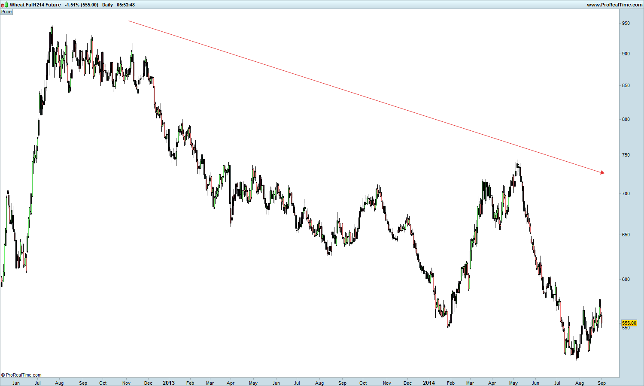Click the 2013 year label on time axis
The image size is (644, 386).
[x=169, y=383]
